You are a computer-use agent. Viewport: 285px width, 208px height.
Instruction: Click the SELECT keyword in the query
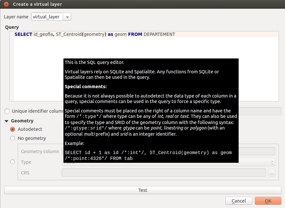[23, 34]
